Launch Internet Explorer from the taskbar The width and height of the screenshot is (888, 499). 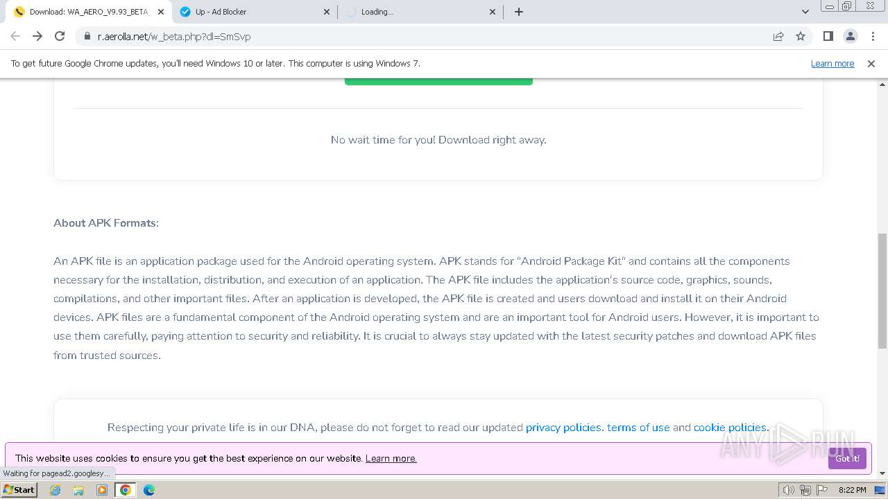tap(55, 490)
